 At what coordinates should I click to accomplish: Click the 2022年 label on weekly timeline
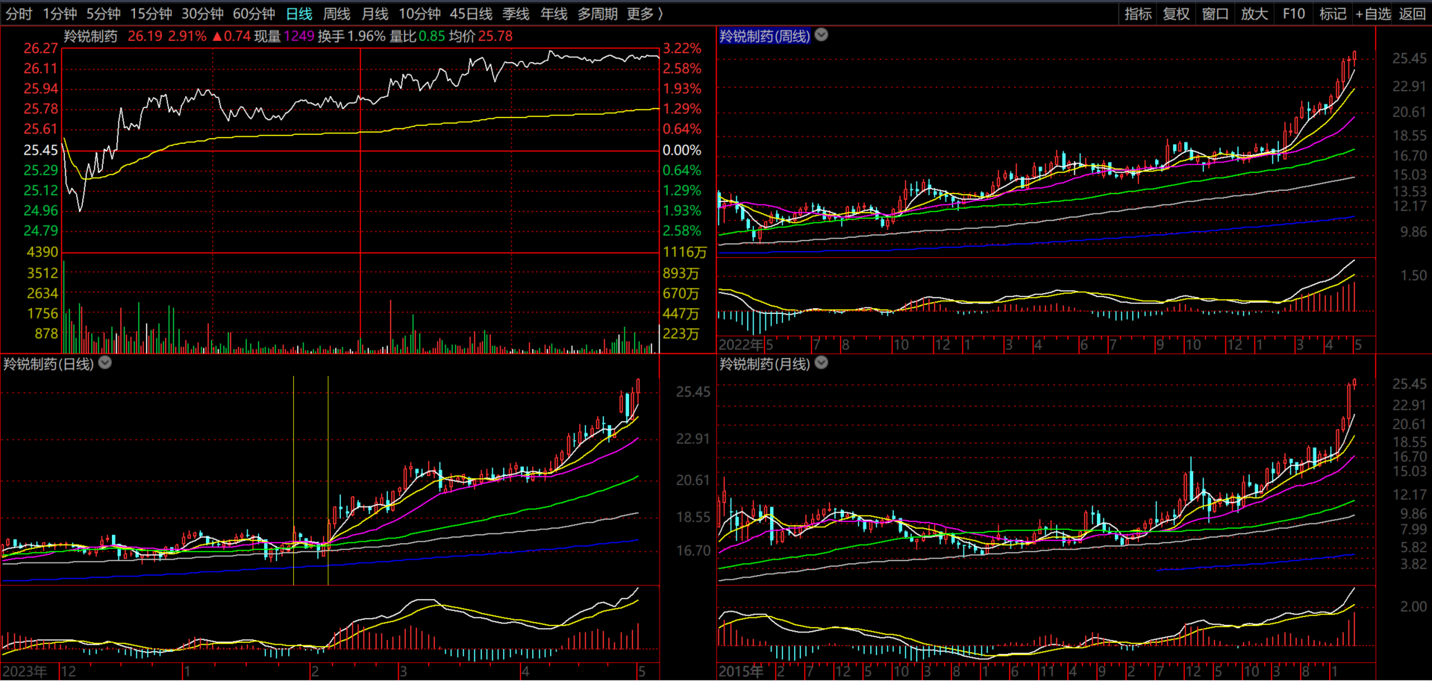point(740,345)
